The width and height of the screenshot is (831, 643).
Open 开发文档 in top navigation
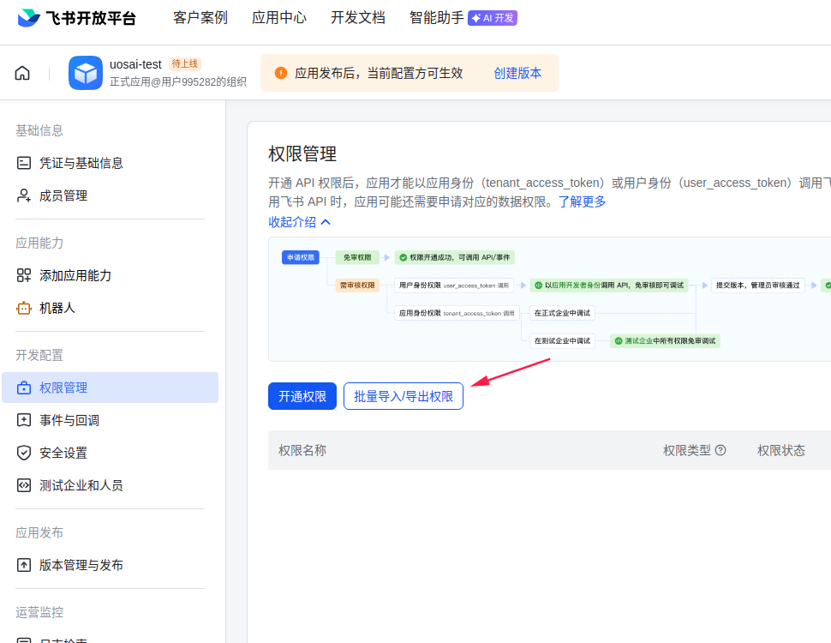pos(358,18)
